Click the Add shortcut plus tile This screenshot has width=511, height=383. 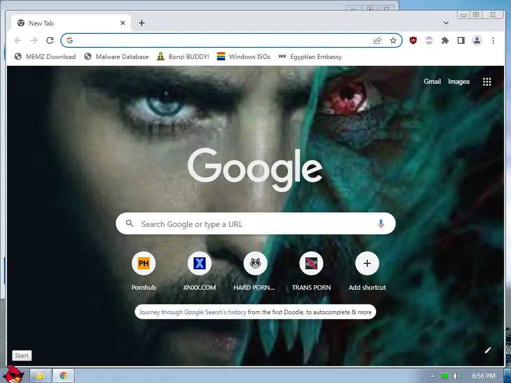click(x=367, y=263)
